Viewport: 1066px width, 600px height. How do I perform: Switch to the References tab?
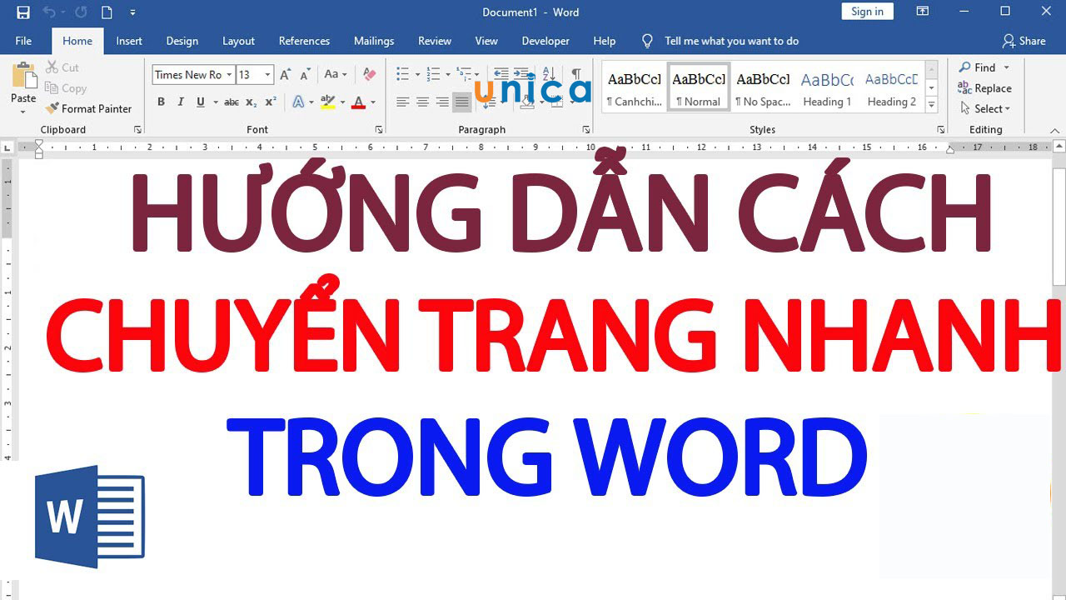point(304,41)
